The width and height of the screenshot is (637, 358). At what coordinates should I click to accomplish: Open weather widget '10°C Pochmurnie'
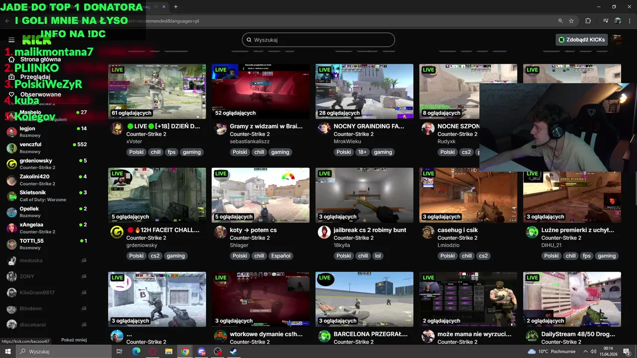coord(551,352)
